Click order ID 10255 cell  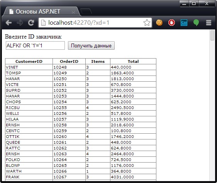pos(69,107)
